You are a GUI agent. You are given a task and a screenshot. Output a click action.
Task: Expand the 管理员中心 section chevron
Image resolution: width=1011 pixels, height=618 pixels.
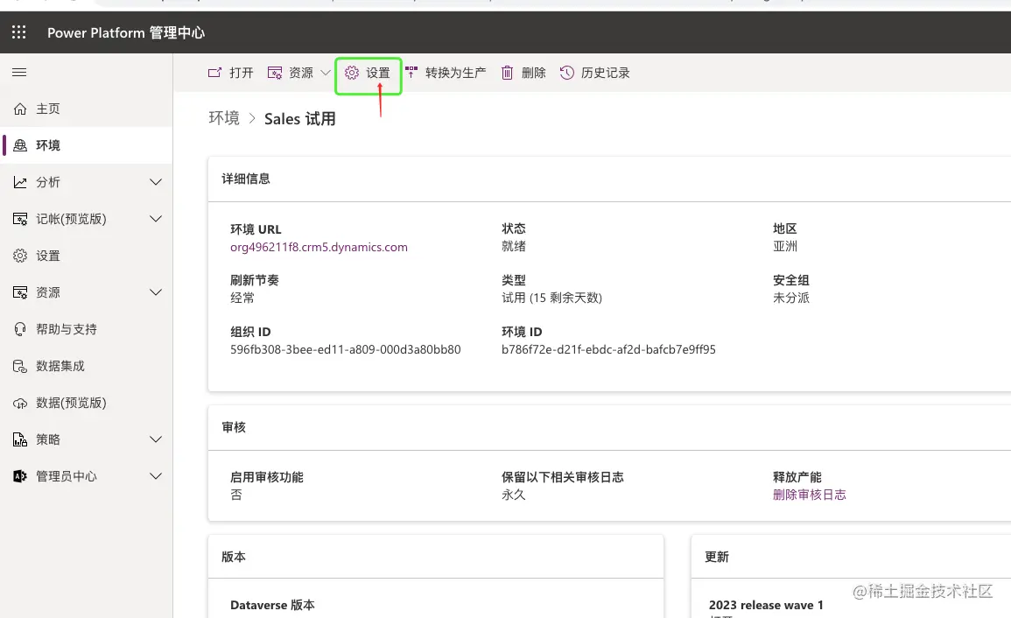point(156,477)
